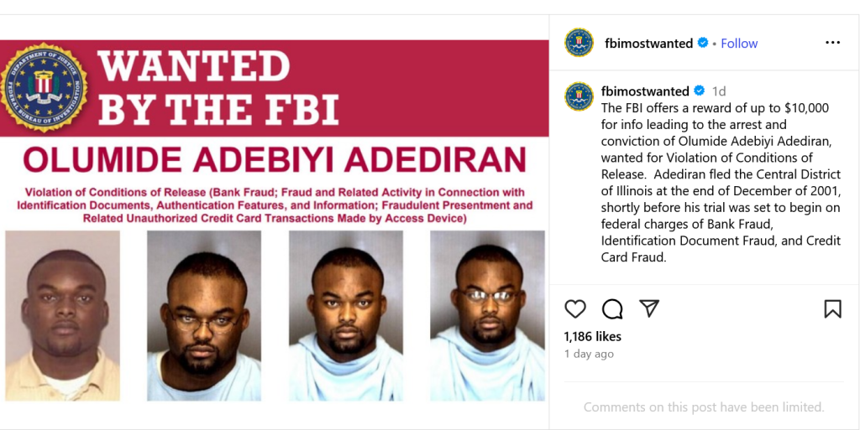Click the FBI profile avatar in the post header
Viewport: 860px width, 430px height.
(x=579, y=43)
